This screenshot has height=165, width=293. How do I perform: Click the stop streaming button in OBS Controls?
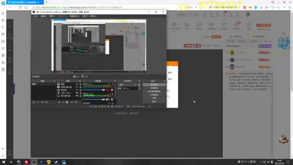click(154, 85)
